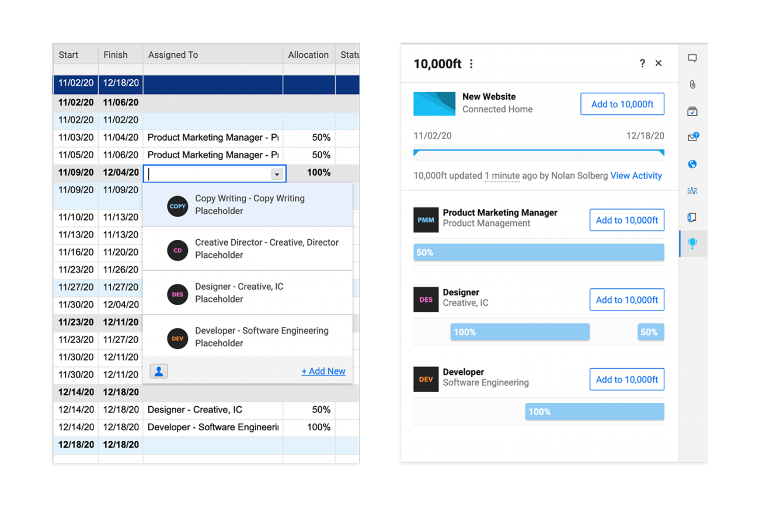The height and width of the screenshot is (506, 759).
Task: Click the project timeline progress bar
Action: pos(538,153)
